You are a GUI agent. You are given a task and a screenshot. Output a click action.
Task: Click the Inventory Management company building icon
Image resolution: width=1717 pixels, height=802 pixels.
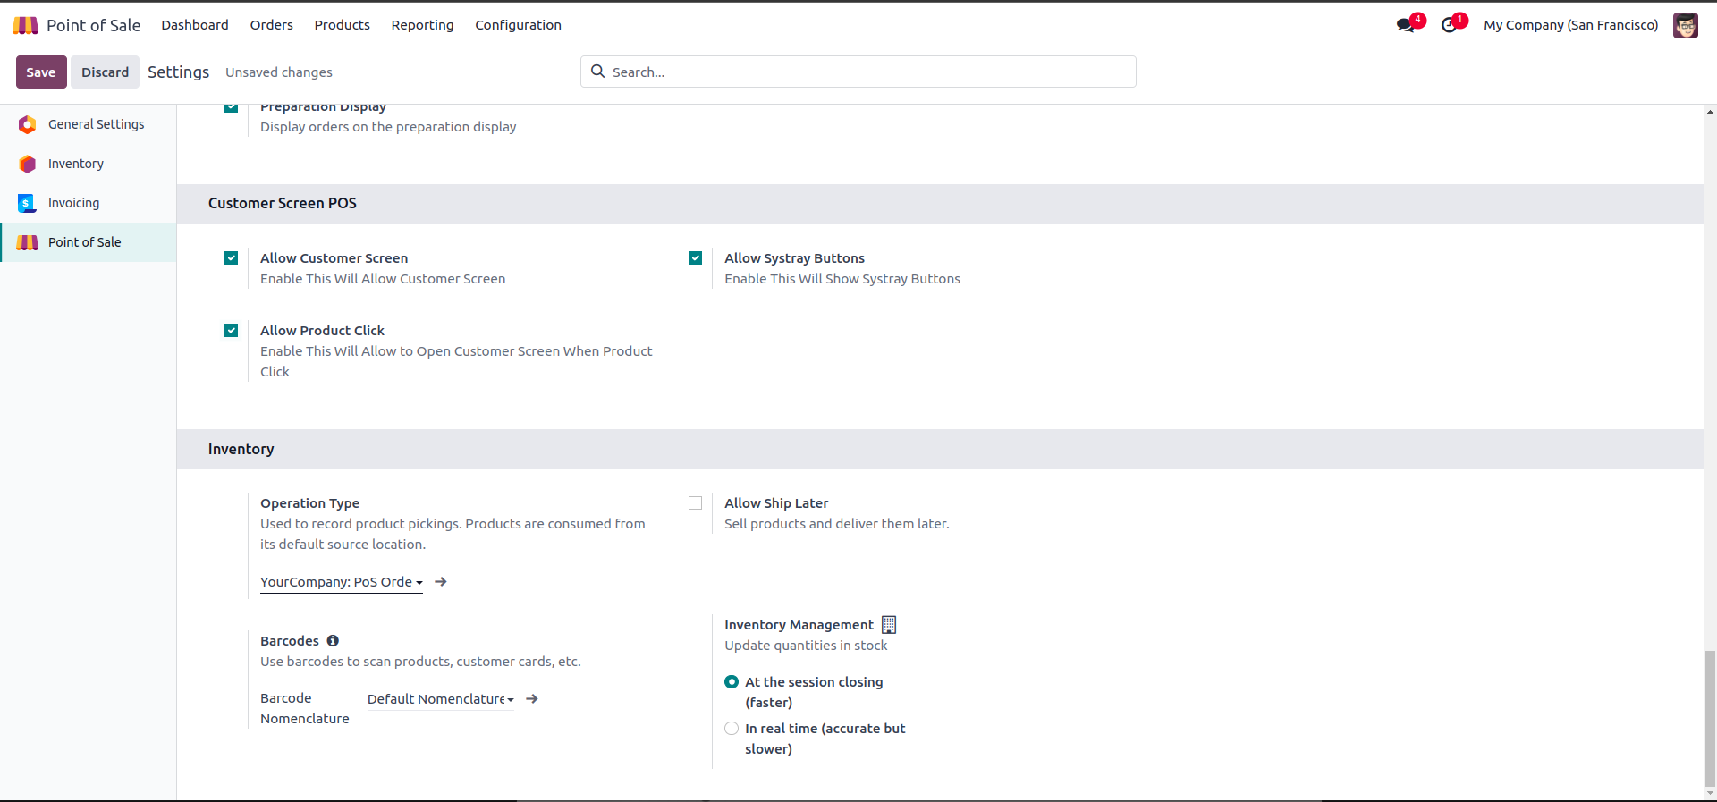(x=889, y=625)
